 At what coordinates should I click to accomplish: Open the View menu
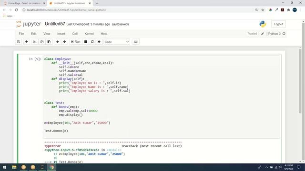click(47, 34)
